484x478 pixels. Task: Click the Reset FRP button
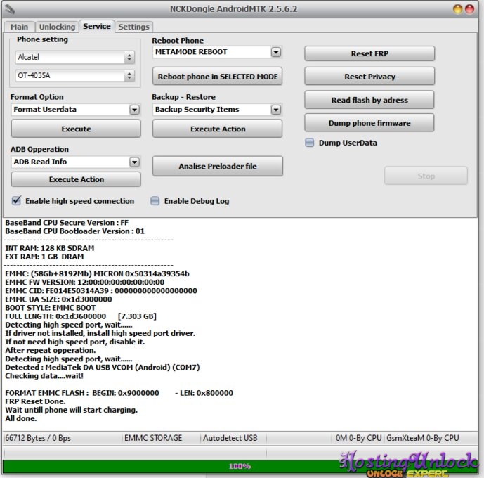click(x=369, y=53)
